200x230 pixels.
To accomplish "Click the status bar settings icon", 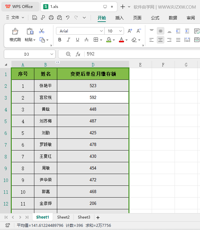I will pyautogui.click(x=8, y=225).
